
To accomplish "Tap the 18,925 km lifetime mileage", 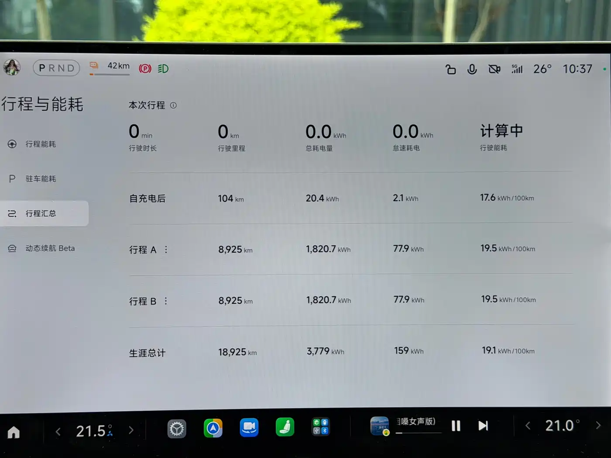I will click(x=237, y=352).
